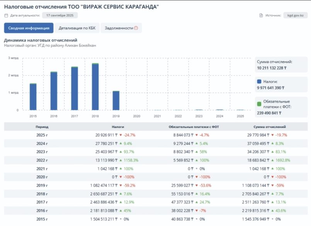Screen dimensions: 311x226
Task: Select the 2016 bar in the chart
Action: [54, 91]
